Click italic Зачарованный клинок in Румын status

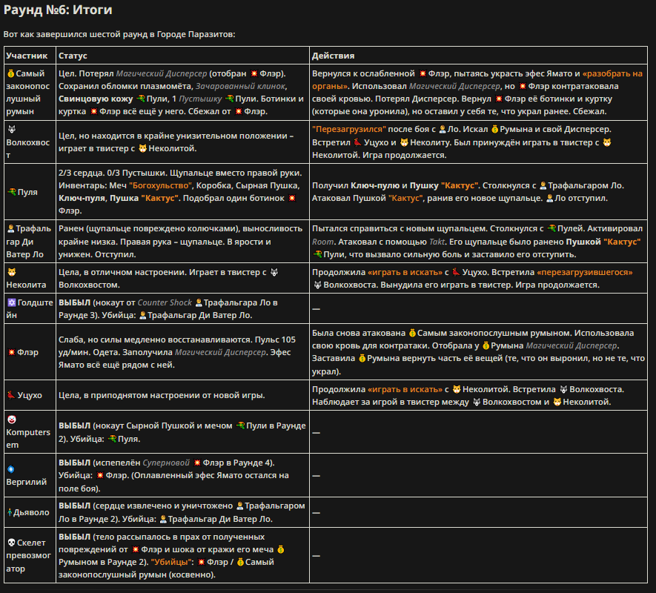[241, 86]
